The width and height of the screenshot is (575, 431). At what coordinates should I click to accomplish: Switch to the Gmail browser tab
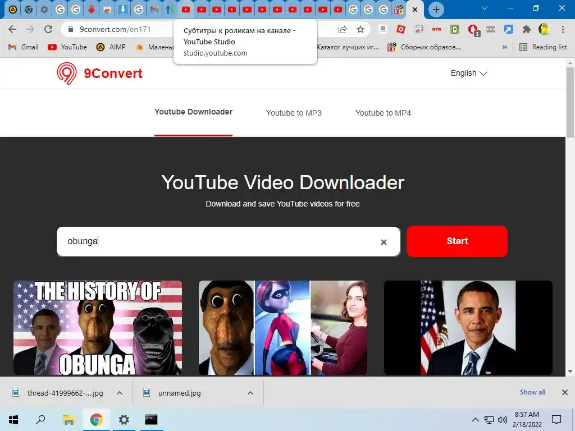coord(154,10)
